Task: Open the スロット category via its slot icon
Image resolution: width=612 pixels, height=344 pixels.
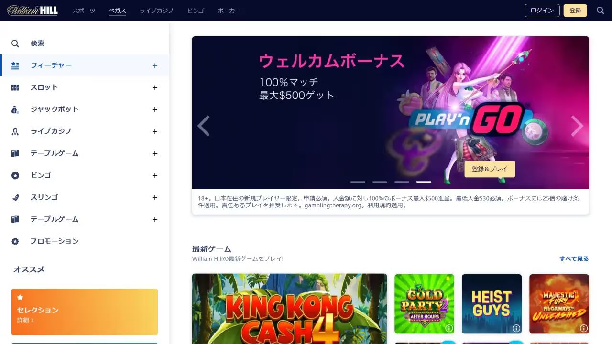Action: [15, 87]
